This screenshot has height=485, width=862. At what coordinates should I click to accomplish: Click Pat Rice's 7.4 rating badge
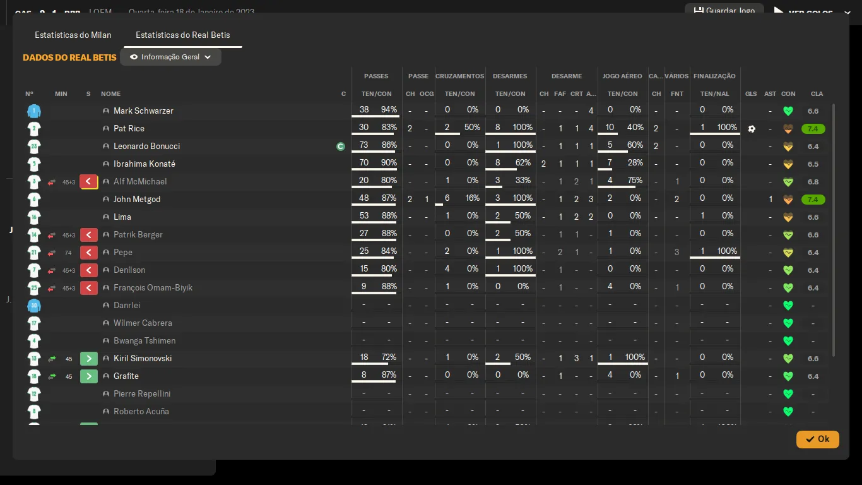(813, 129)
